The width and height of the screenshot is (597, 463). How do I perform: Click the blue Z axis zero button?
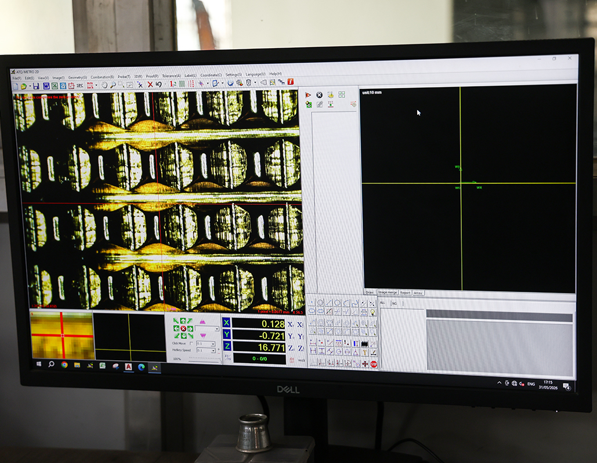[227, 346]
